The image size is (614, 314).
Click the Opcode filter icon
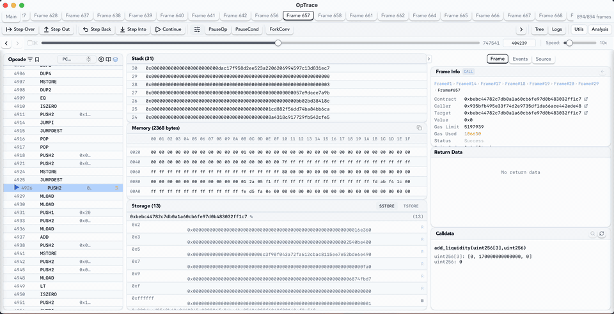coord(30,59)
